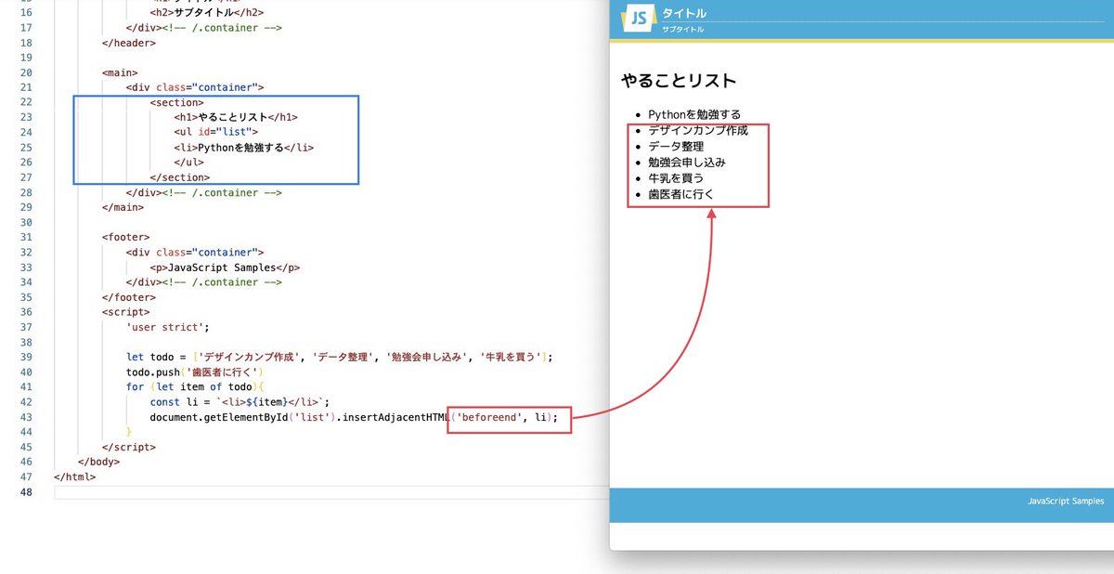1114x574 pixels.
Task: Click the </script> closing tag in the editor
Action: (x=128, y=447)
